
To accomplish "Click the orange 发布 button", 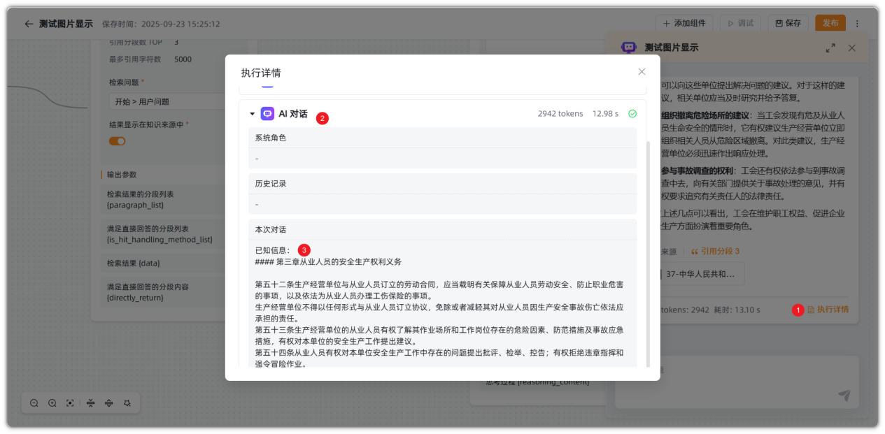I will (x=830, y=23).
